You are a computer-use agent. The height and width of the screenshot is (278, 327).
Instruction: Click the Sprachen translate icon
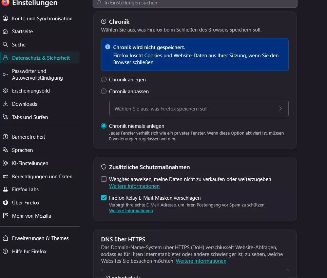tap(5, 150)
